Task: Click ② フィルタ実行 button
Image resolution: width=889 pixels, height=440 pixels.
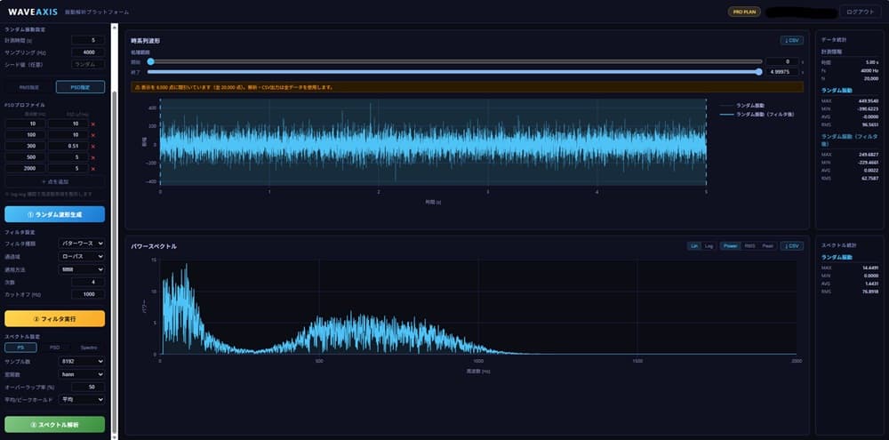Action: (54, 318)
